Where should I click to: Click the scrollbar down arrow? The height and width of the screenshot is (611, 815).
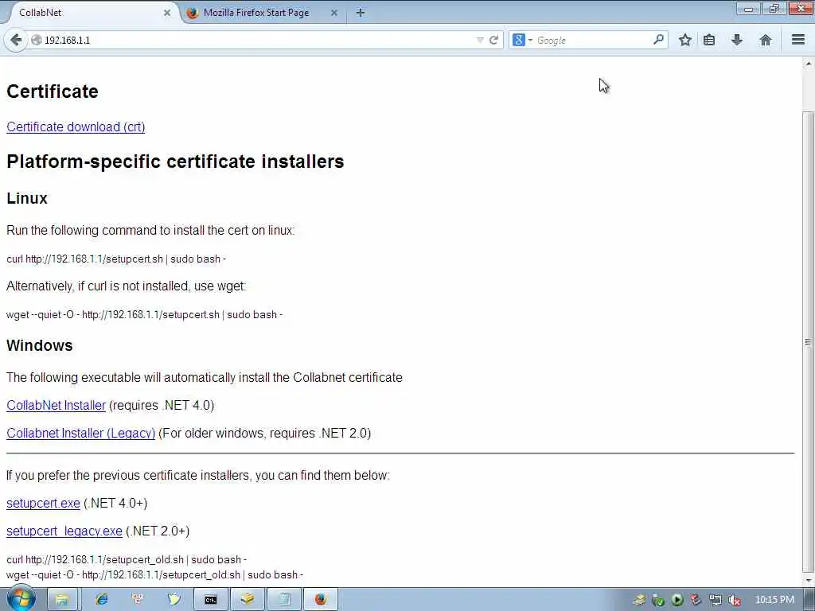(x=808, y=580)
